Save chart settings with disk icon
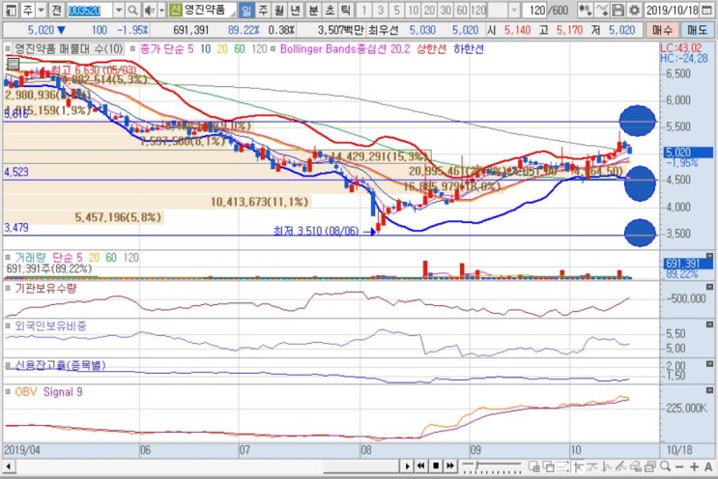The image size is (718, 479). [617, 10]
